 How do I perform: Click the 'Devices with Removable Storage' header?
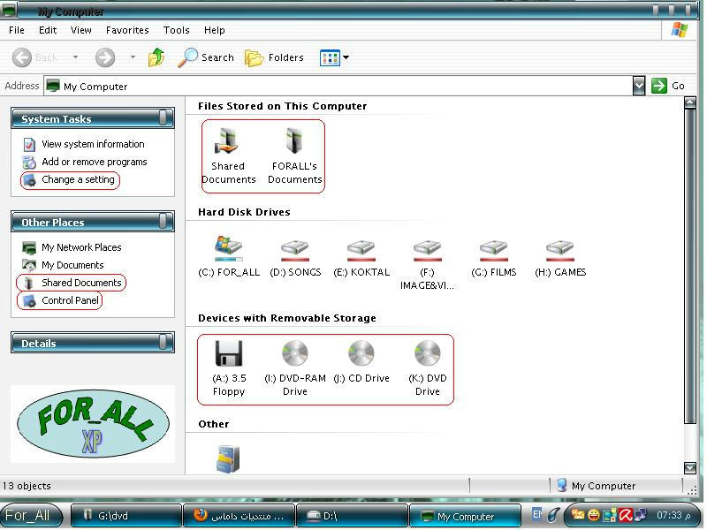tap(286, 318)
